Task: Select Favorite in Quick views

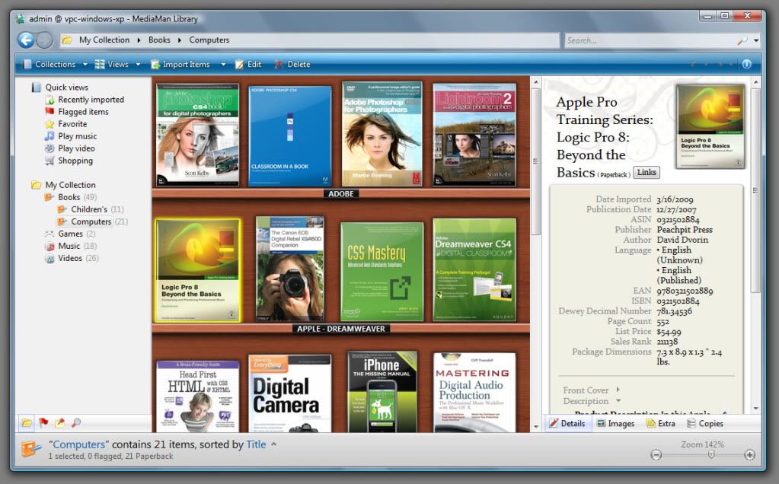Action: coord(72,124)
